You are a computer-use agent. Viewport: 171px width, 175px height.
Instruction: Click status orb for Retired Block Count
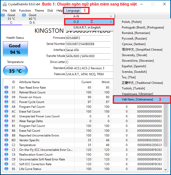[6, 92]
